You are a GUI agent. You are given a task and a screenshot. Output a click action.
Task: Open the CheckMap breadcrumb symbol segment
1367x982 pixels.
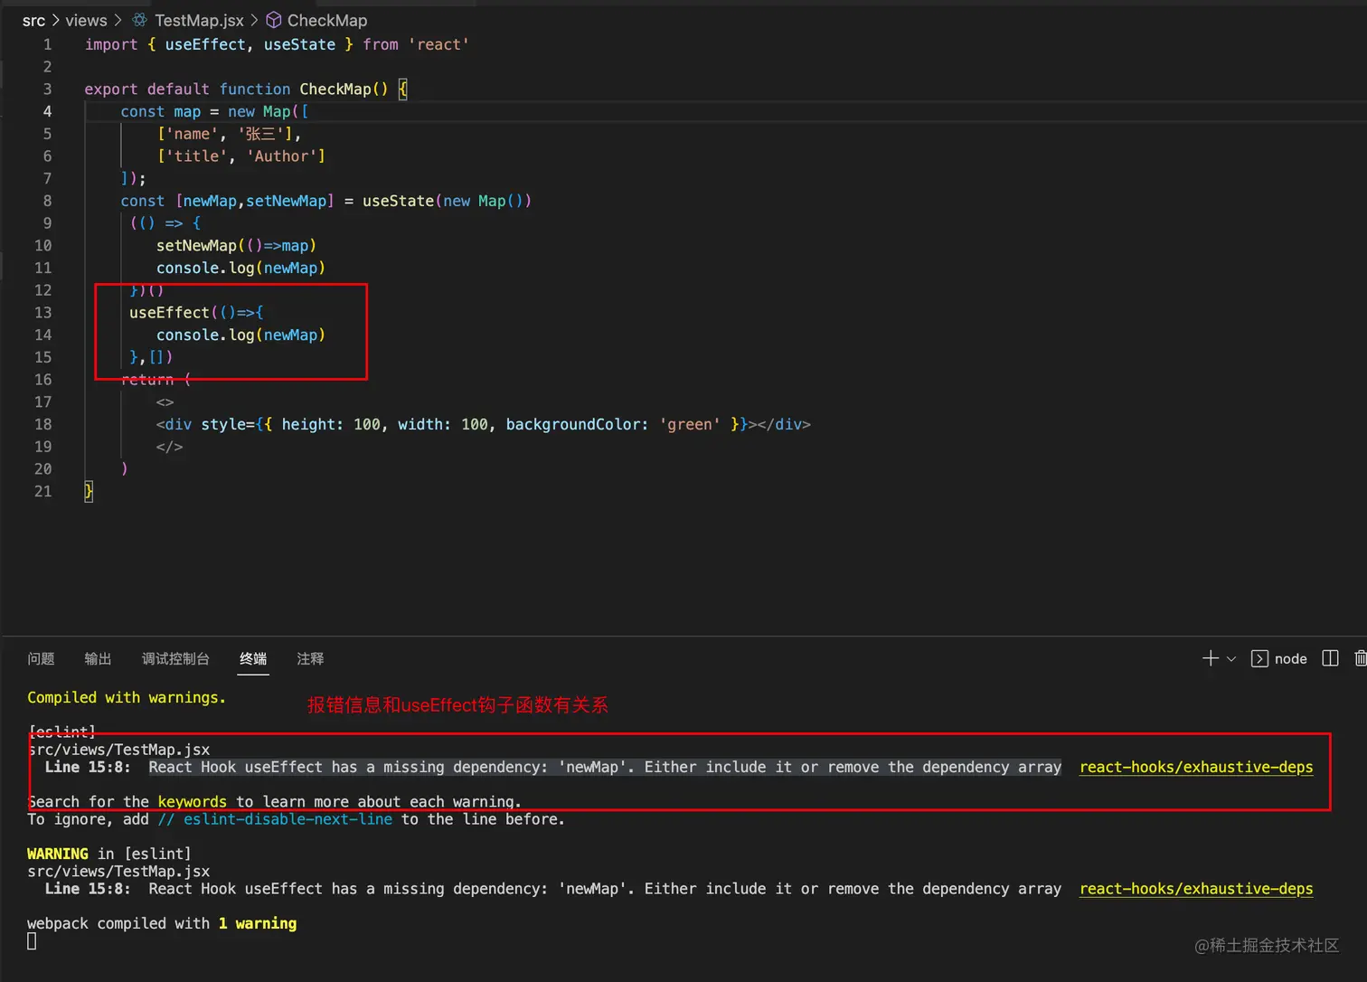327,20
